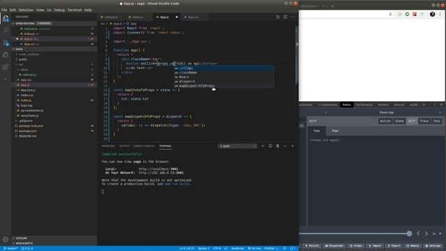446x251 pixels.
Task: Select the Redux tab in DevTools
Action: [x=346, y=105]
